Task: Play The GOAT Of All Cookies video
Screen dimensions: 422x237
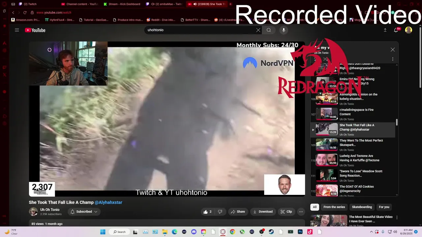Action: point(353,191)
